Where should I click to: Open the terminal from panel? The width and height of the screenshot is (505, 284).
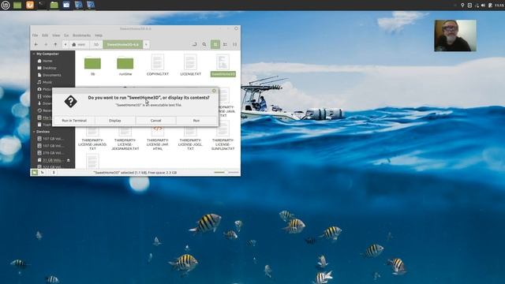point(42,5)
